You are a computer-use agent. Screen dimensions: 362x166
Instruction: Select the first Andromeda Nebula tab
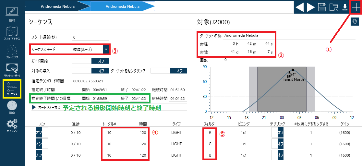pos(58,6)
